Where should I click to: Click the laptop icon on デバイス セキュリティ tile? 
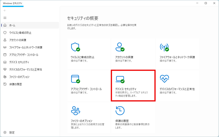pyautogui.click(x=120, y=79)
